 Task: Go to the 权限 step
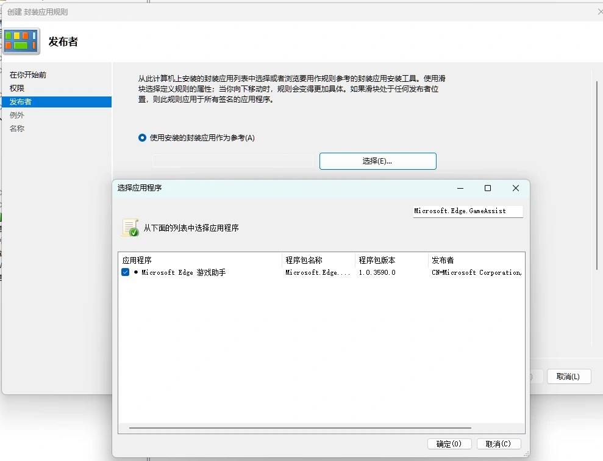17,89
